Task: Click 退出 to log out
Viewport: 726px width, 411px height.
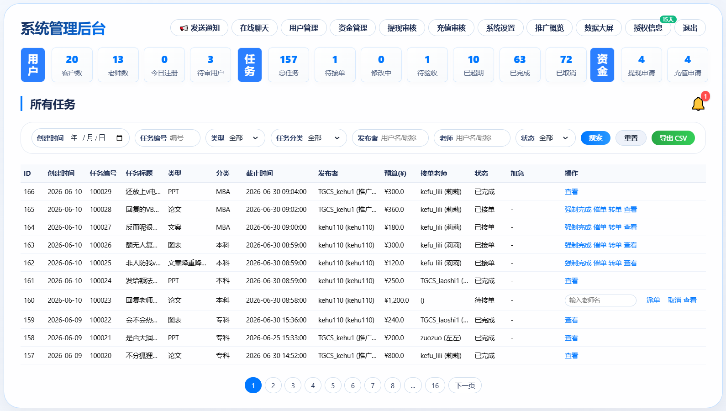Action: [690, 28]
